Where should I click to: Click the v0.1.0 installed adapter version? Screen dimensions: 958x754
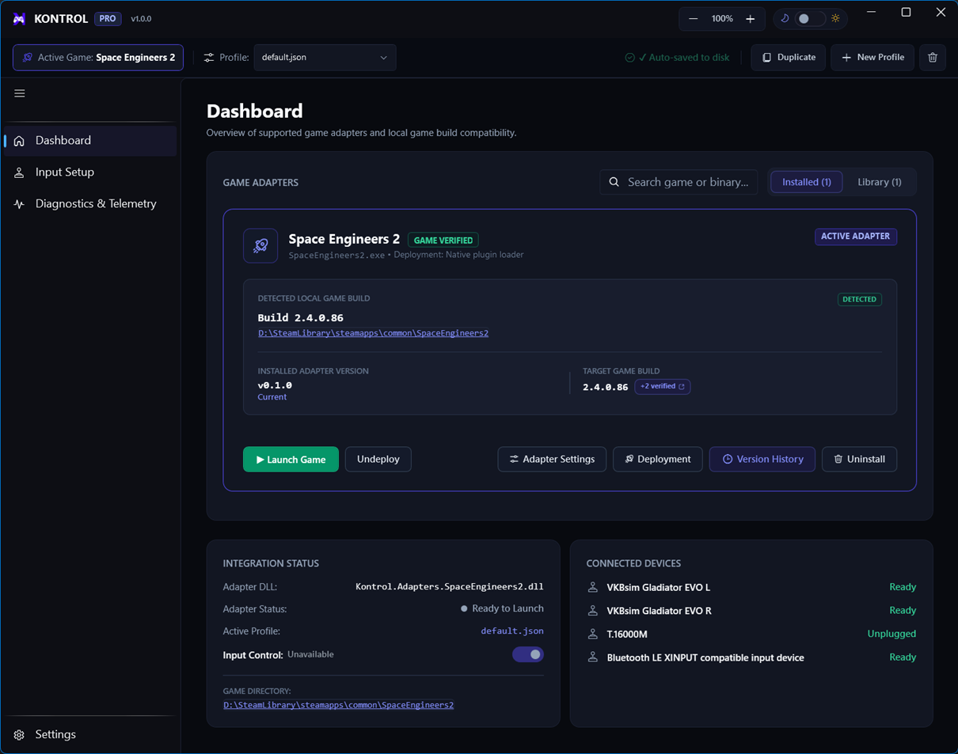tap(275, 385)
